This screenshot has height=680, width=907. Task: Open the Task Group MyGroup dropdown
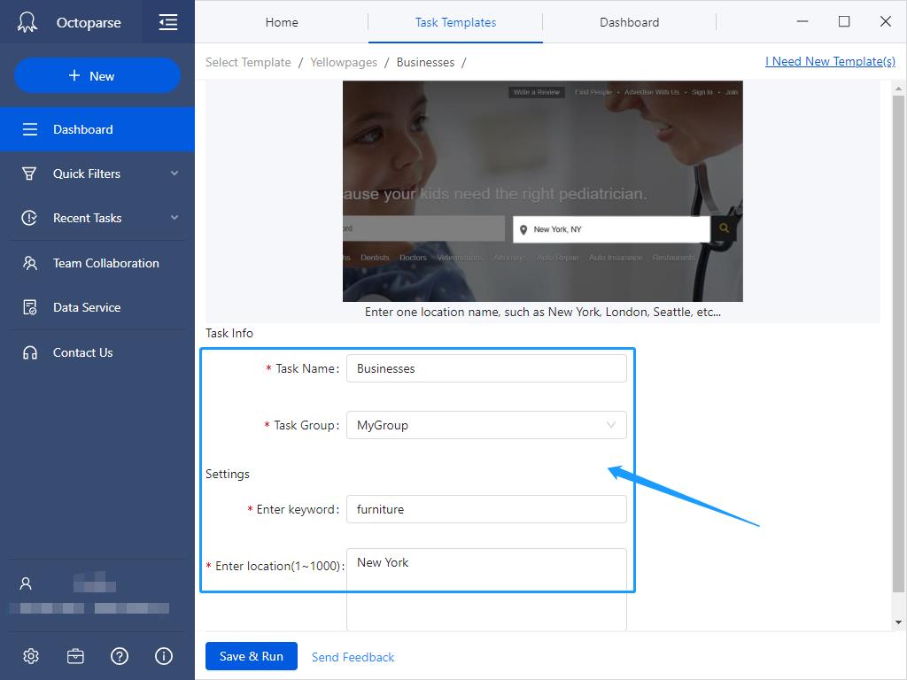[x=486, y=425]
